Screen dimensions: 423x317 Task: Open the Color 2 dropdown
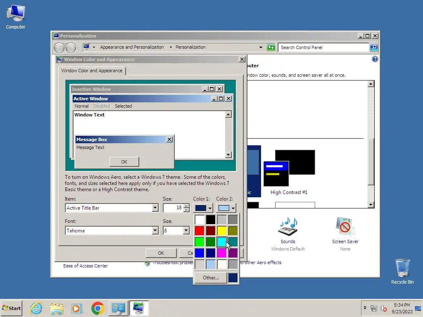[226, 208]
